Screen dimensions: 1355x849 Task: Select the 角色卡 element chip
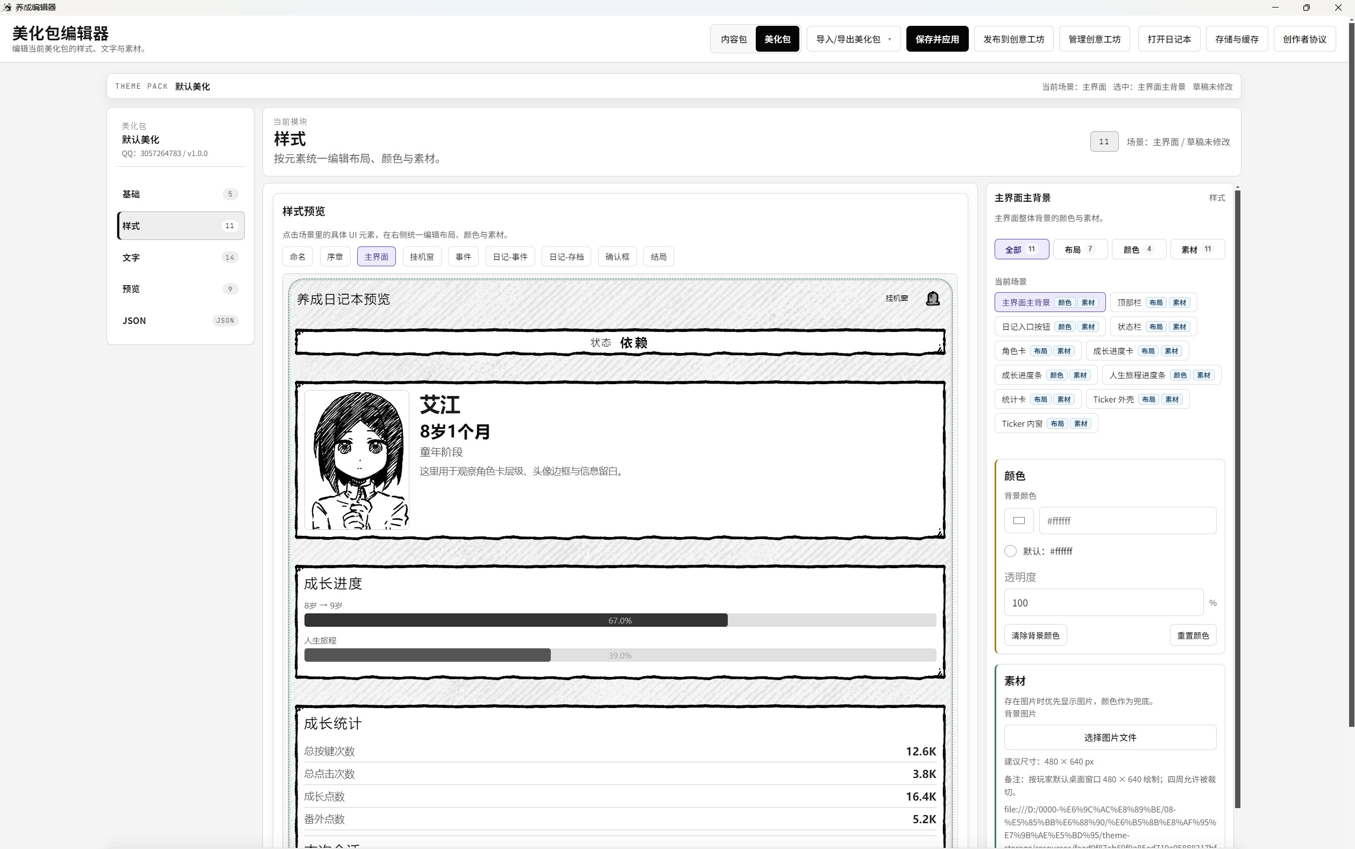[1037, 351]
